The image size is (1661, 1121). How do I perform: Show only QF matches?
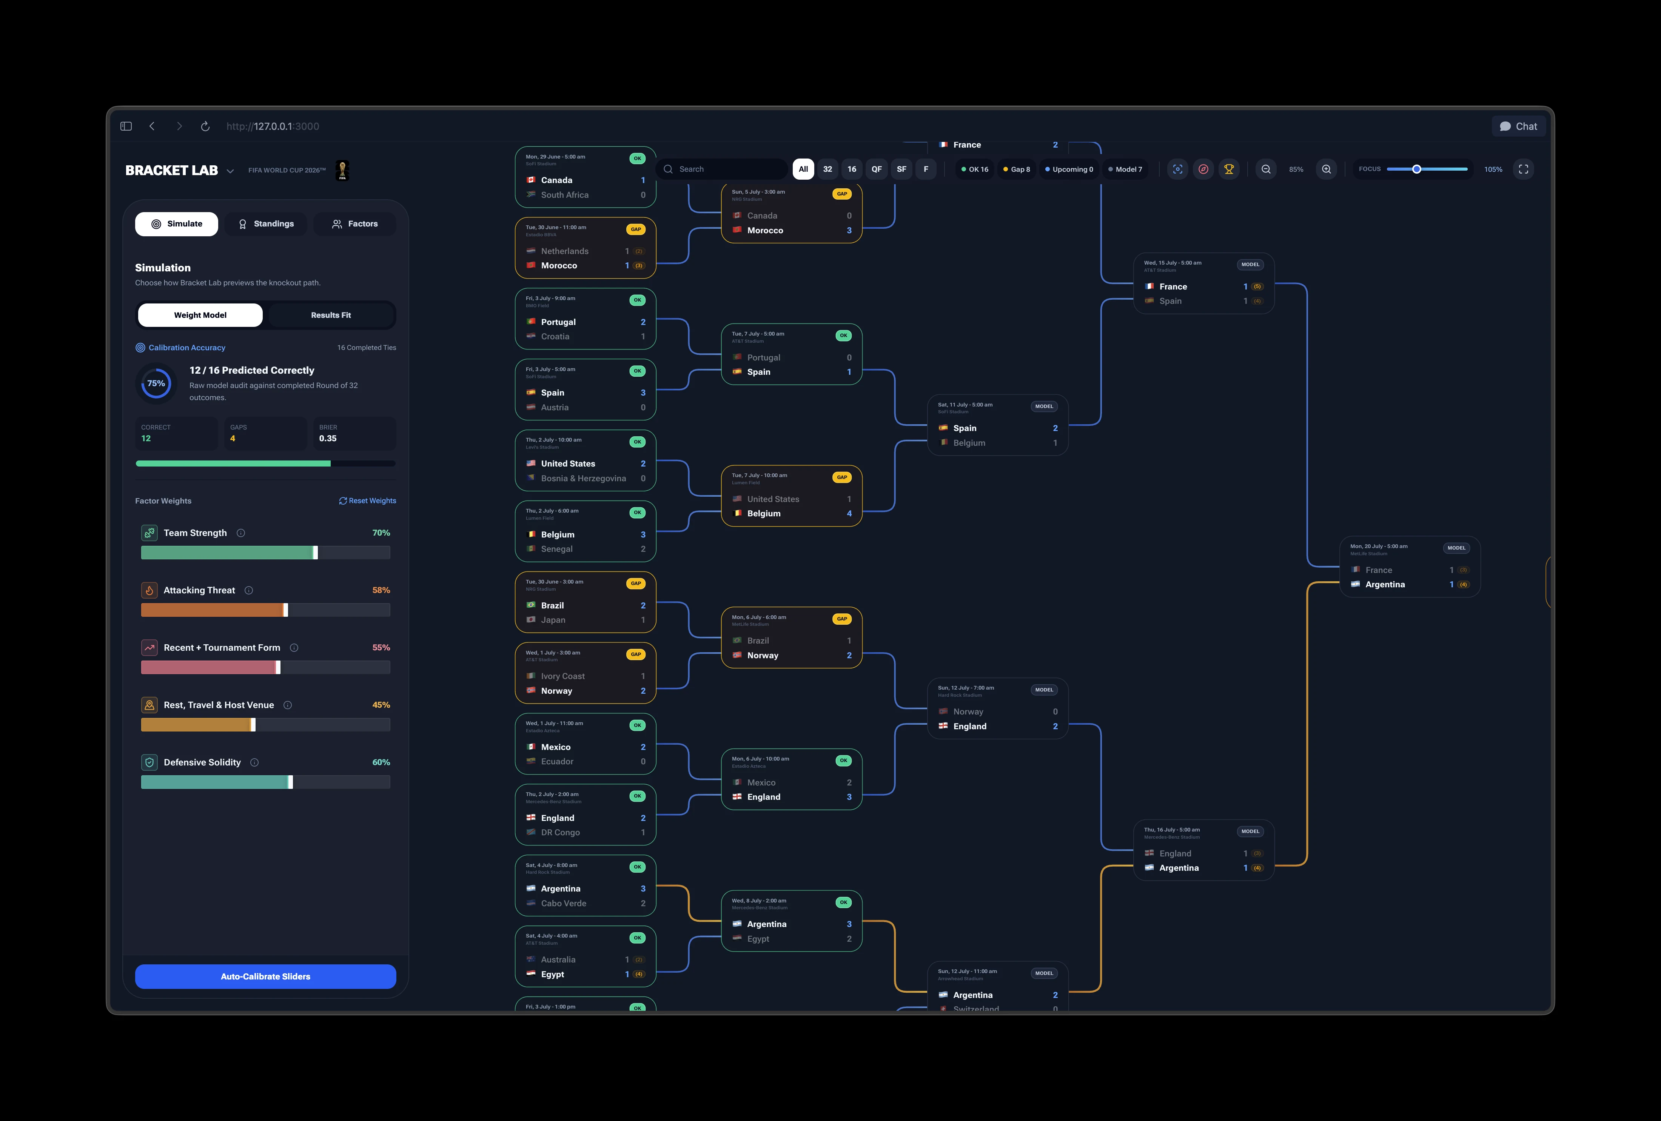(876, 169)
